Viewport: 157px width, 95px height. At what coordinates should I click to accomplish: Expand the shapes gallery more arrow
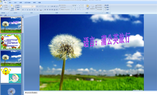click(85, 9)
